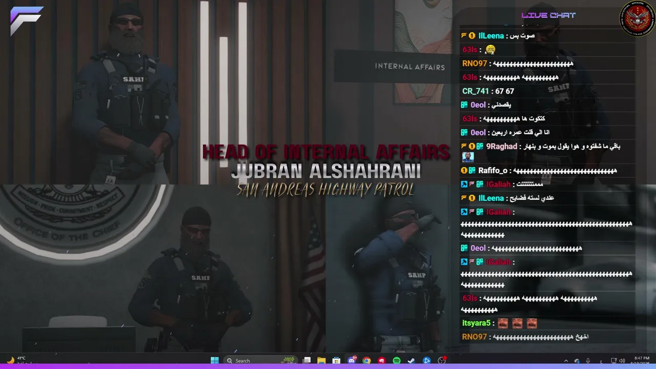Click the yellow badge beside Rafifo_o
The height and width of the screenshot is (369, 656).
click(x=464, y=171)
